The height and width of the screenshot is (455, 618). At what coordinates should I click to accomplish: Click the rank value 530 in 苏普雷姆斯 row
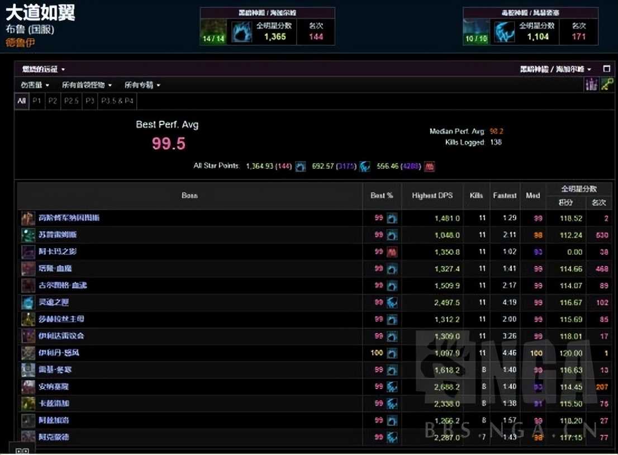[x=602, y=235]
